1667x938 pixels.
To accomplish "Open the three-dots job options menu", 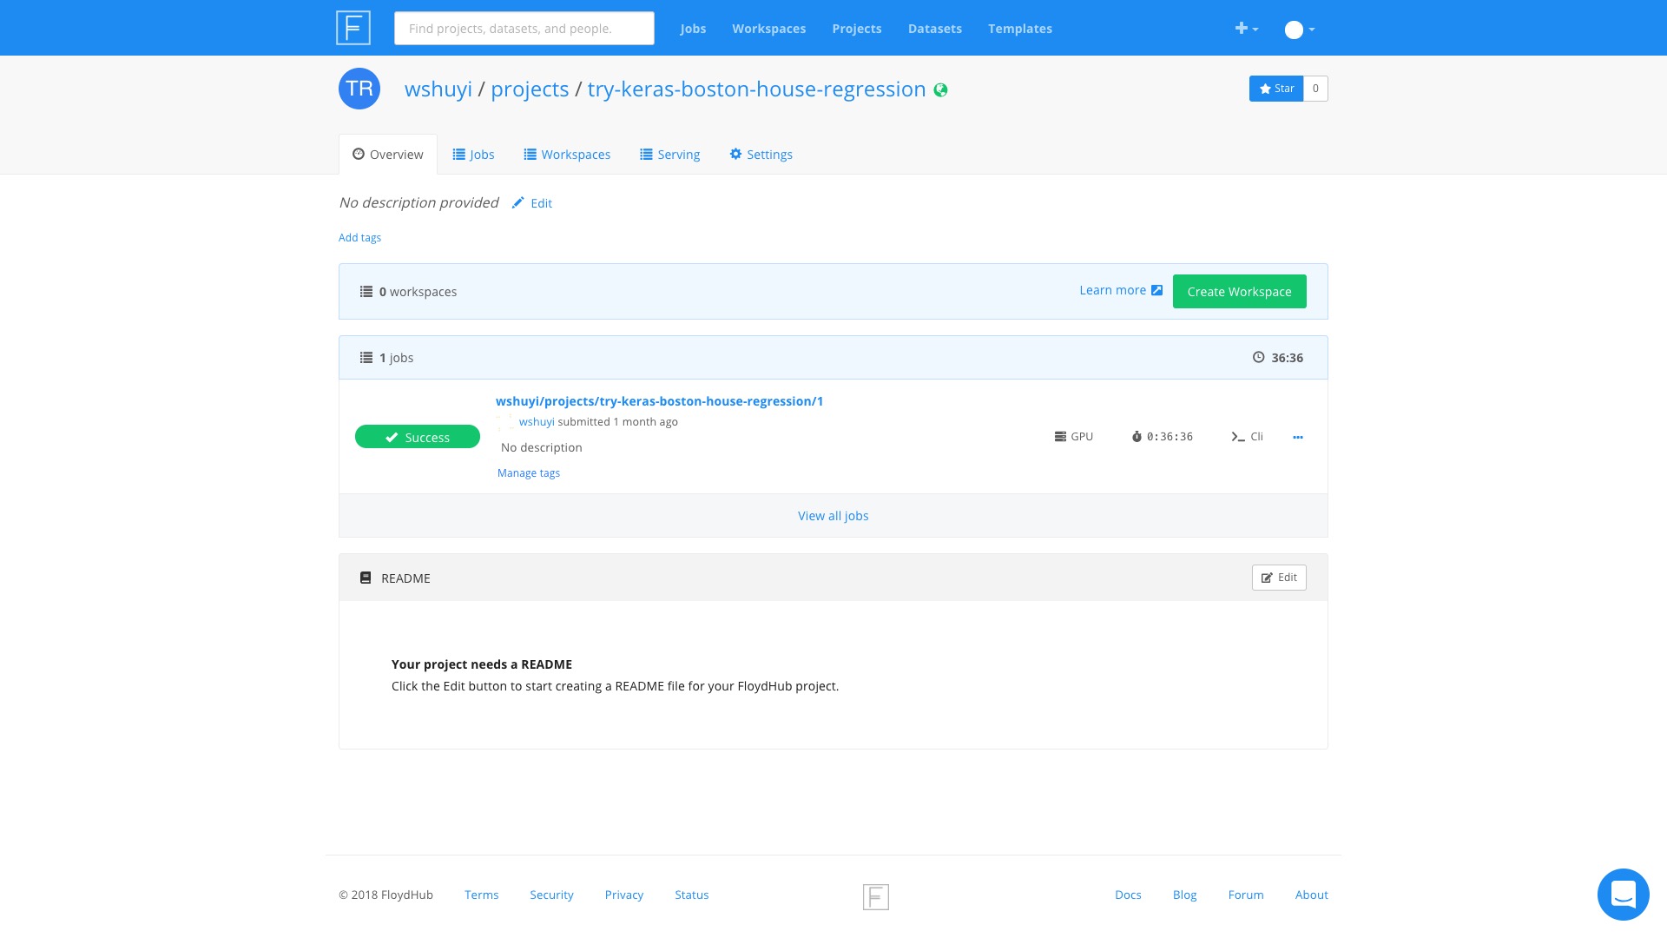I will 1297,437.
